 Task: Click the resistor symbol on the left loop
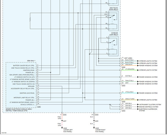pyautogui.click(x=30, y=19)
